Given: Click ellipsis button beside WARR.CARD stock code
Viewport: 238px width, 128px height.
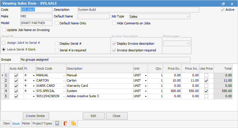Looking at the screenshot, I should 64,86.
